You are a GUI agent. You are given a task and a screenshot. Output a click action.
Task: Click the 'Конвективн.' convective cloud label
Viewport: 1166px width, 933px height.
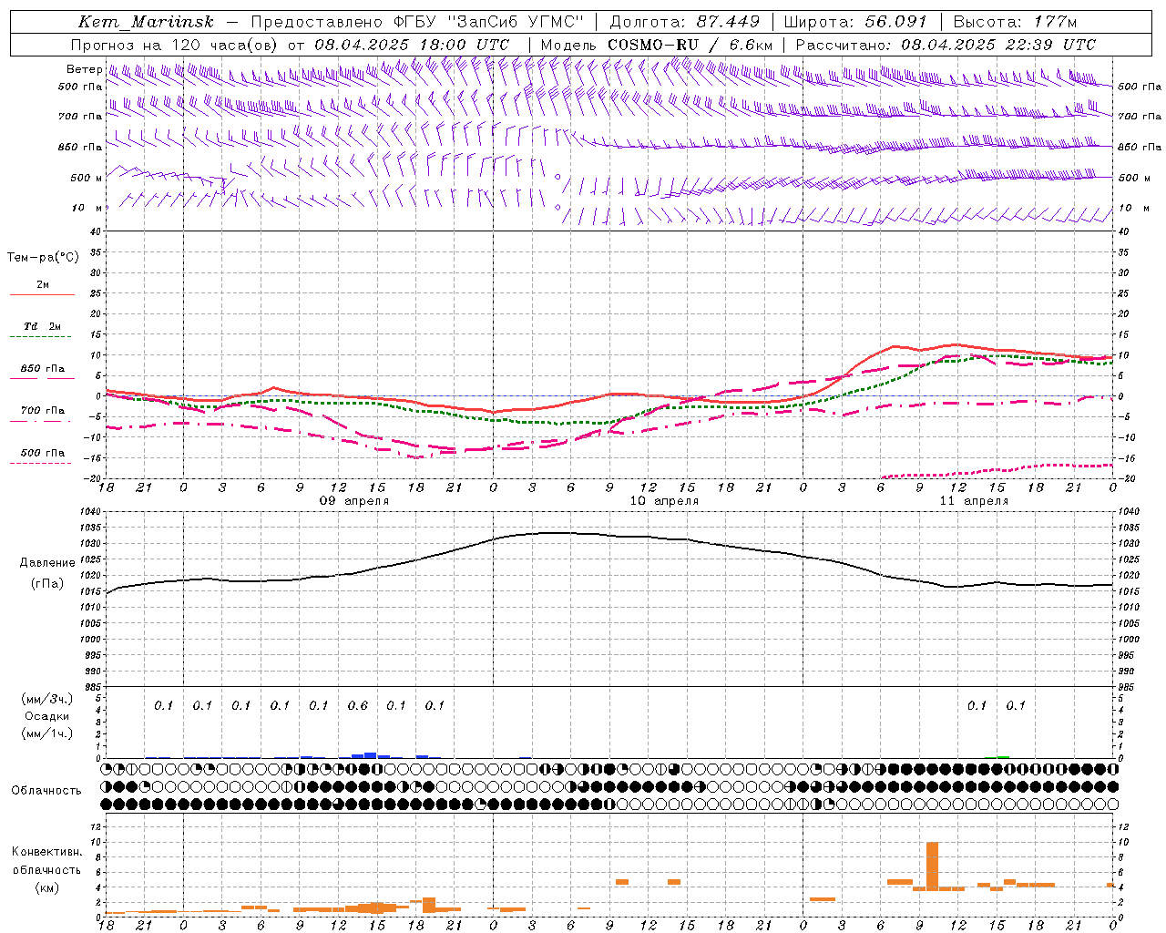point(46,852)
